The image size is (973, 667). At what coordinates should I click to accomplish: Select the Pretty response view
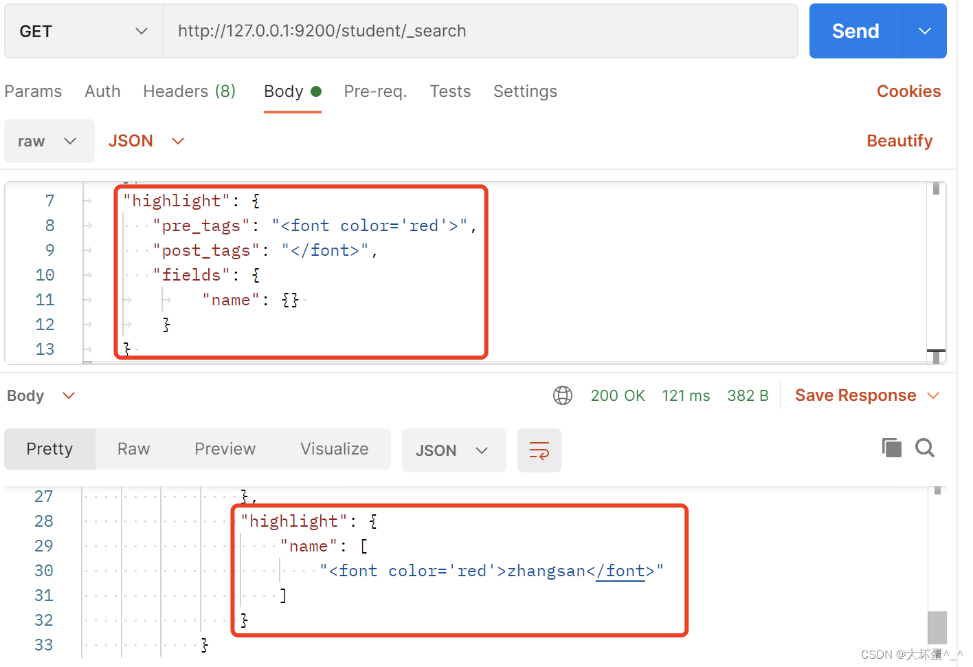click(49, 449)
